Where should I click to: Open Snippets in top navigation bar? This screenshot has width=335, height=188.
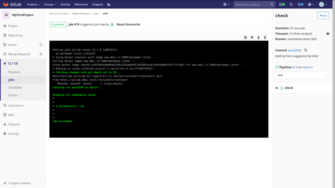coord(97,4)
